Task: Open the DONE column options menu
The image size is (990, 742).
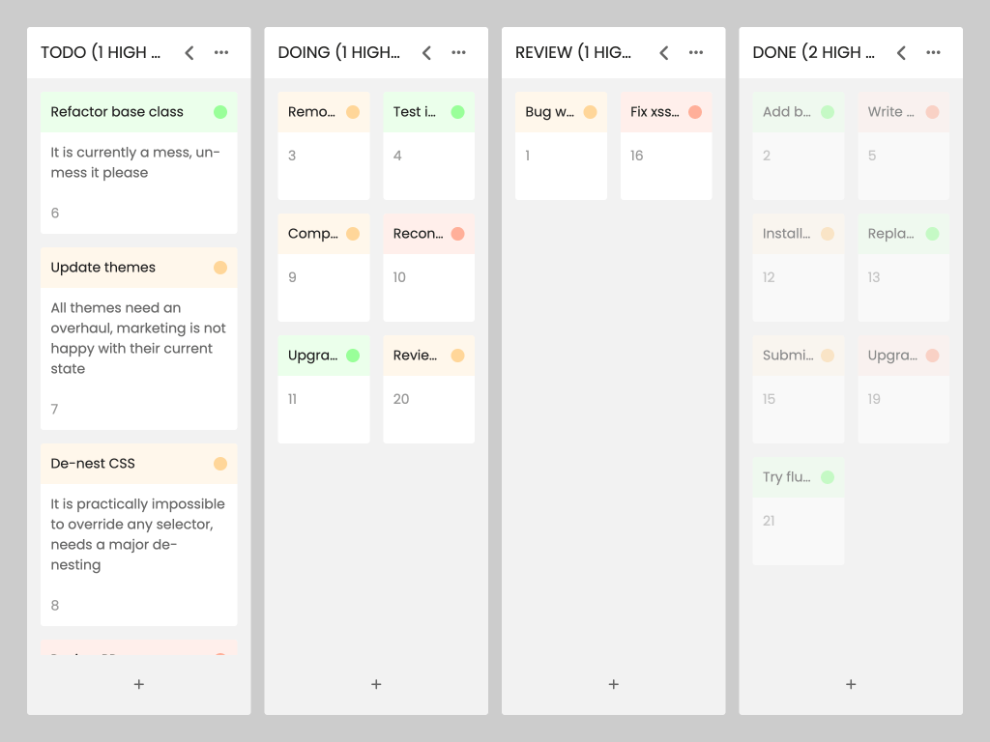Action: tap(934, 52)
